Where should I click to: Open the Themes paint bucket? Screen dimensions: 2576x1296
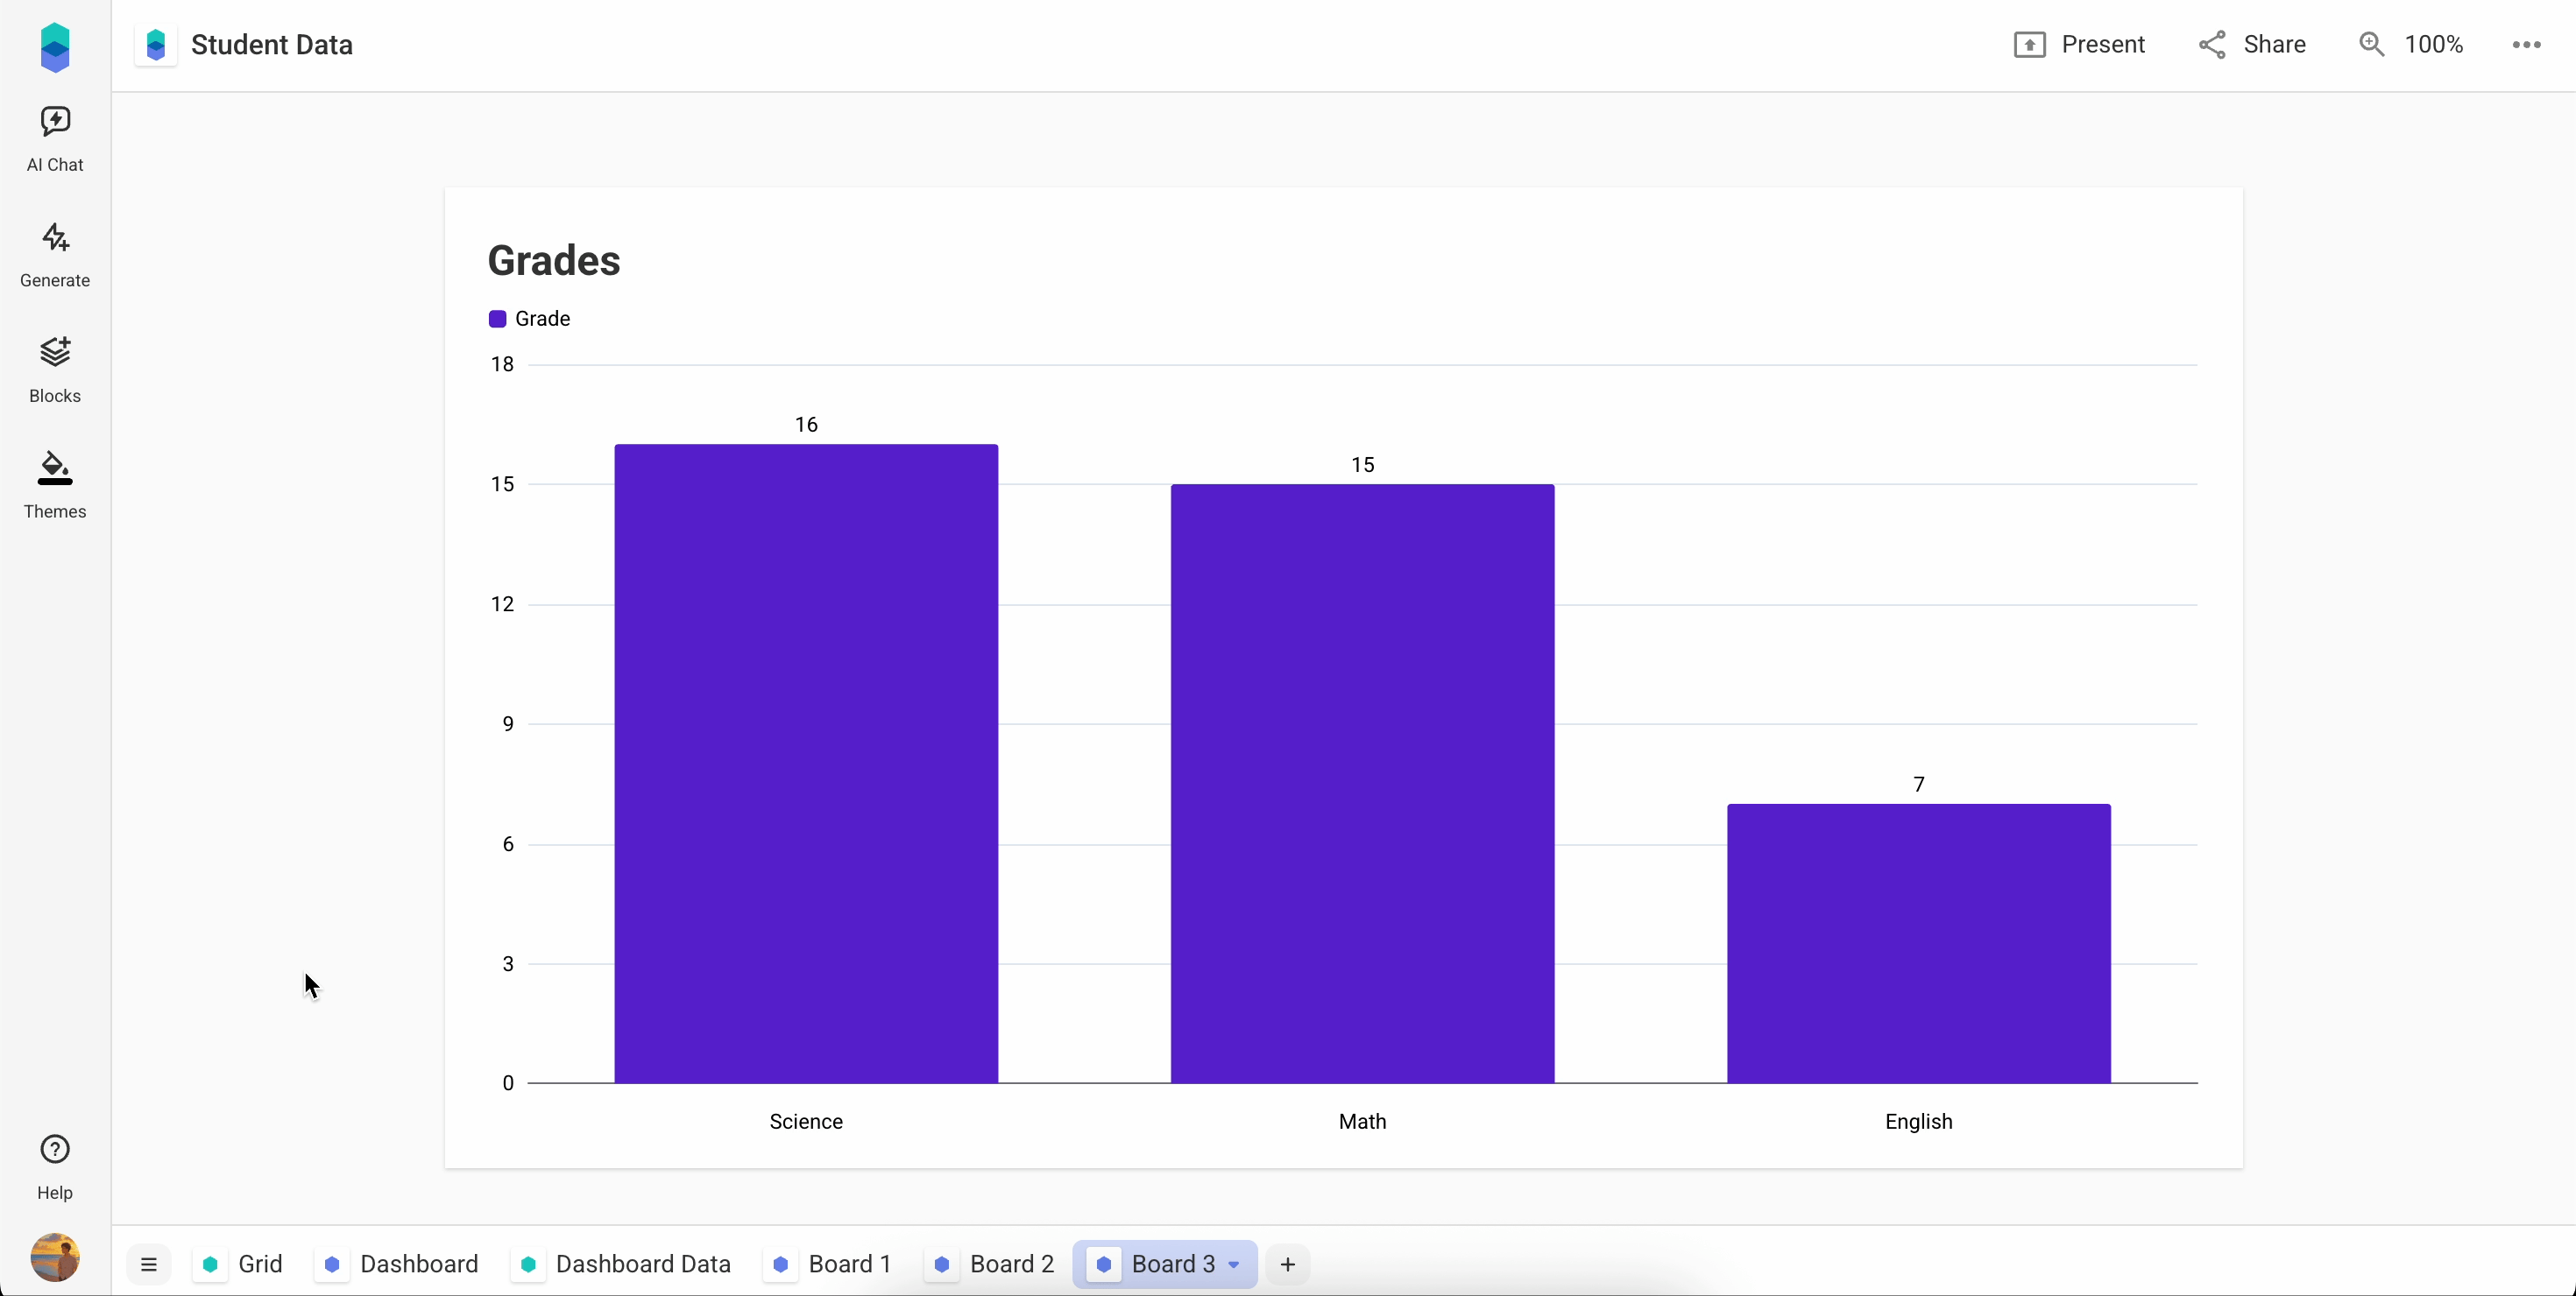coord(55,468)
